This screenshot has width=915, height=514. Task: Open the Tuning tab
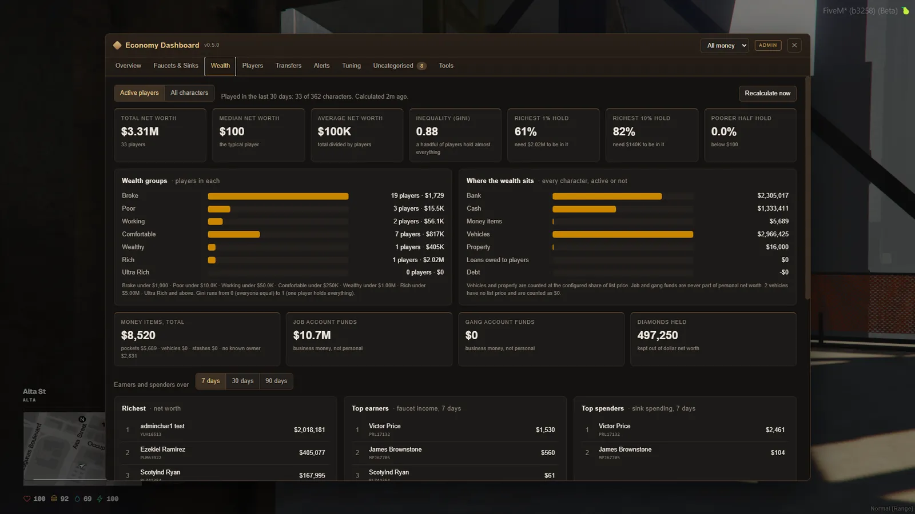coord(351,66)
